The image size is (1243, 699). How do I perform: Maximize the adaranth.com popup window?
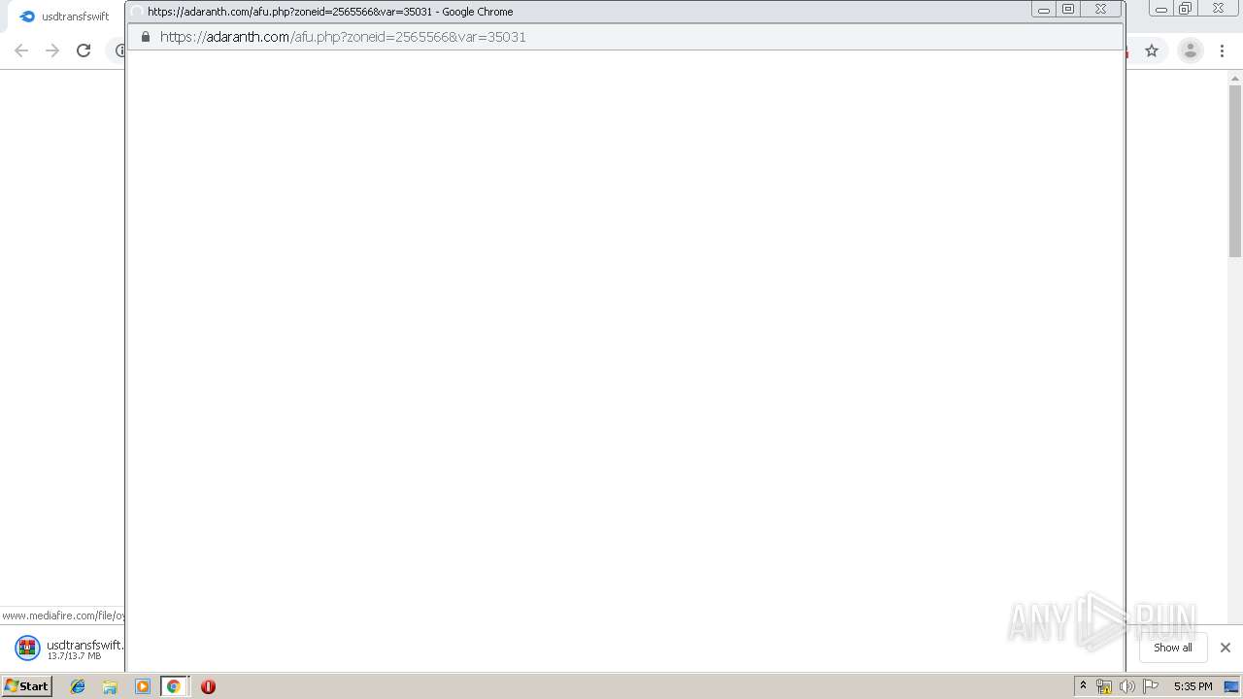[1068, 10]
